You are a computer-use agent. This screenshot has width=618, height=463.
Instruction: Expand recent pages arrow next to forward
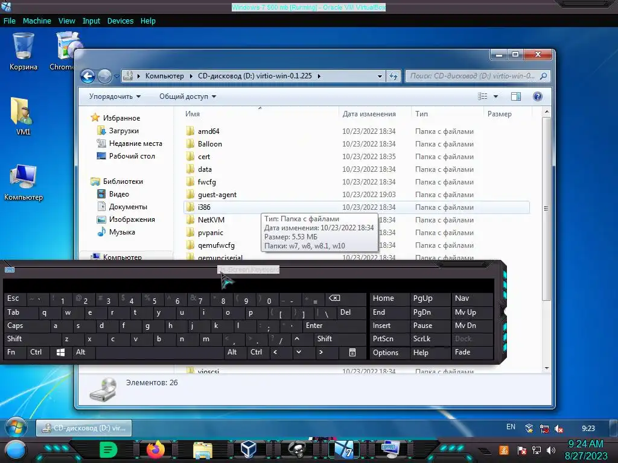pos(116,76)
